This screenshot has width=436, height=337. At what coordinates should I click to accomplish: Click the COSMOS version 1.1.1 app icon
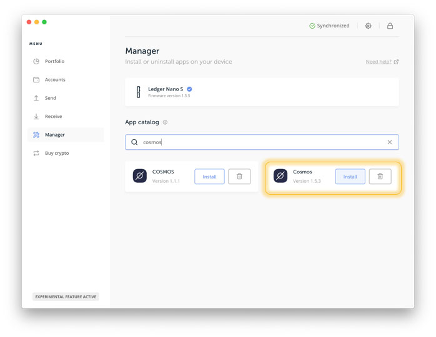(x=139, y=175)
